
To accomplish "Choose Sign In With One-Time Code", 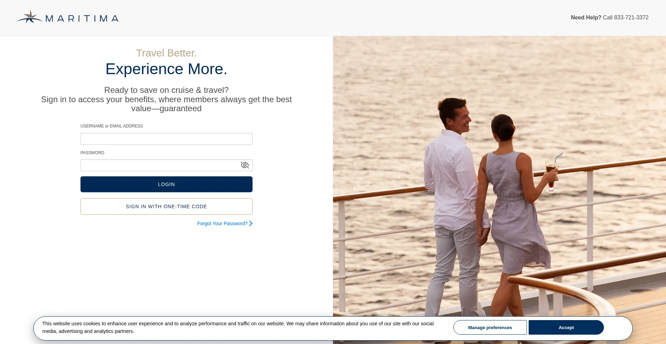I will [166, 206].
